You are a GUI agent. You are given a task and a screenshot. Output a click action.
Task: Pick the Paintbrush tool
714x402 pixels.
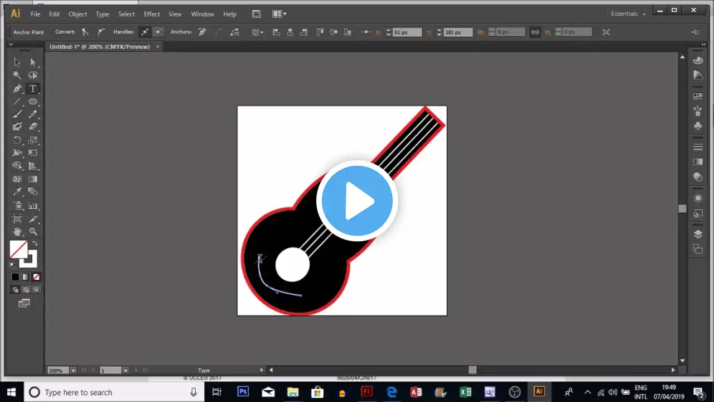pos(17,114)
